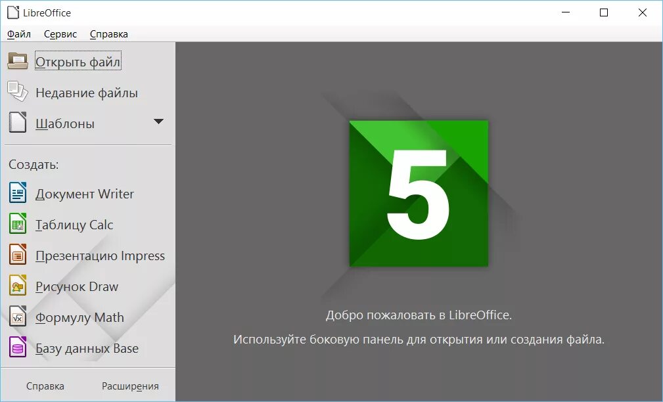663x402 pixels.
Task: Click the Calc spreadsheet icon
Action: [18, 223]
